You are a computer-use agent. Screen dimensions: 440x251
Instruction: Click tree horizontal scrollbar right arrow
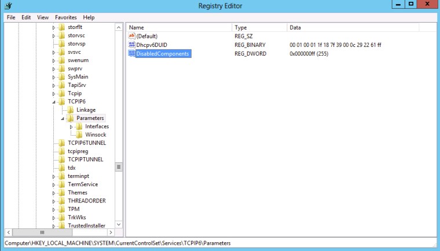(x=111, y=232)
